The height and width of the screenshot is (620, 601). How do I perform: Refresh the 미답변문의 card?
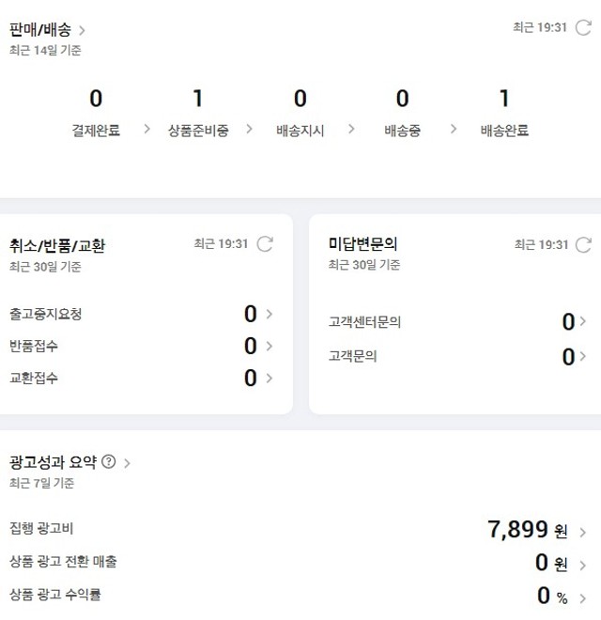point(583,245)
